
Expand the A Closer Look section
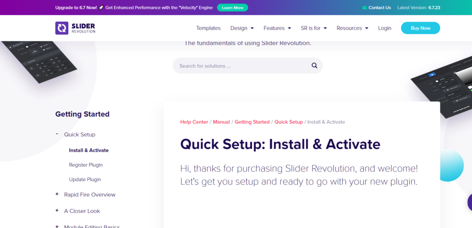pos(57,211)
